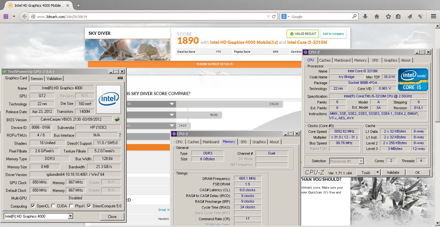Click the OK button in CPU-Z
The width and height of the screenshot is (440, 227).
click(417, 173)
